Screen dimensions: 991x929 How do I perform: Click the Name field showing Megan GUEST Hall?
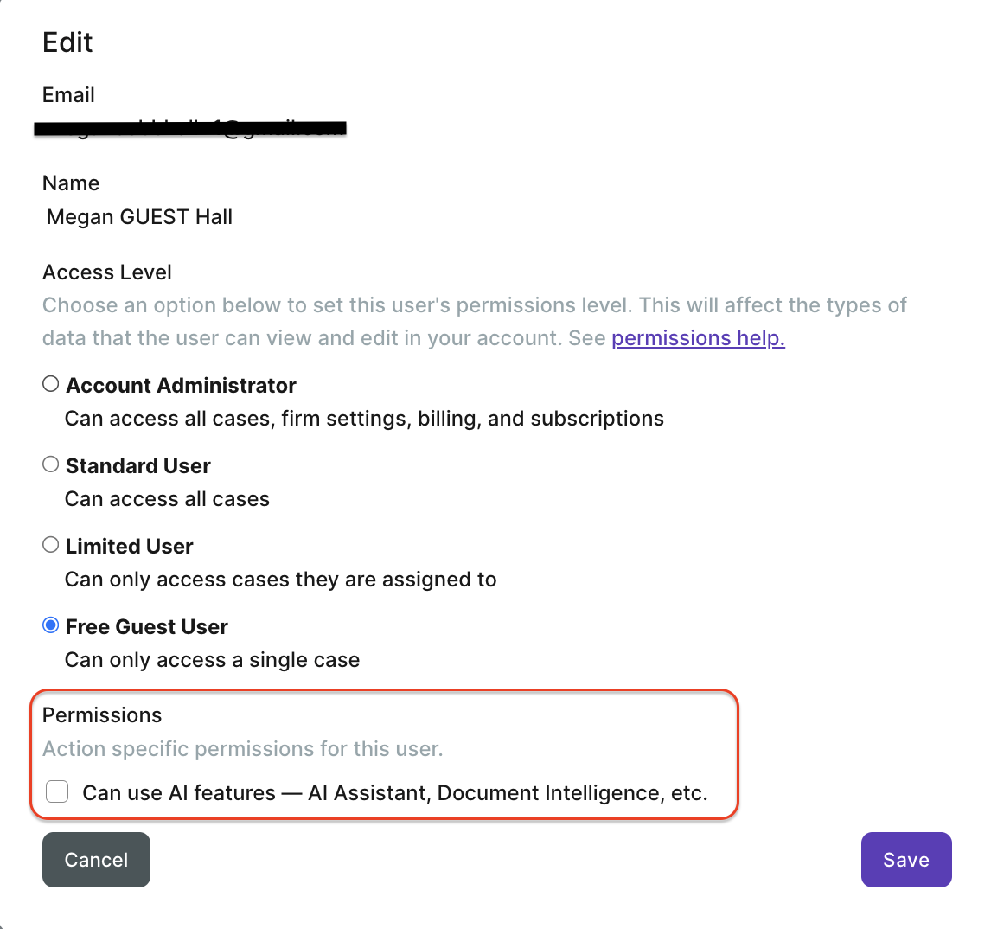(139, 216)
